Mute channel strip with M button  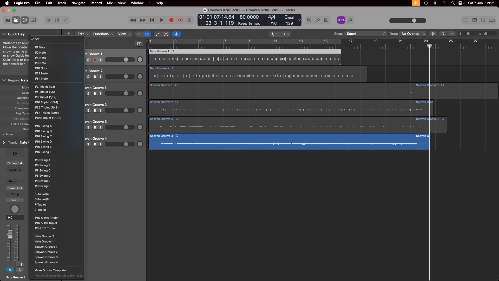(x=10, y=270)
